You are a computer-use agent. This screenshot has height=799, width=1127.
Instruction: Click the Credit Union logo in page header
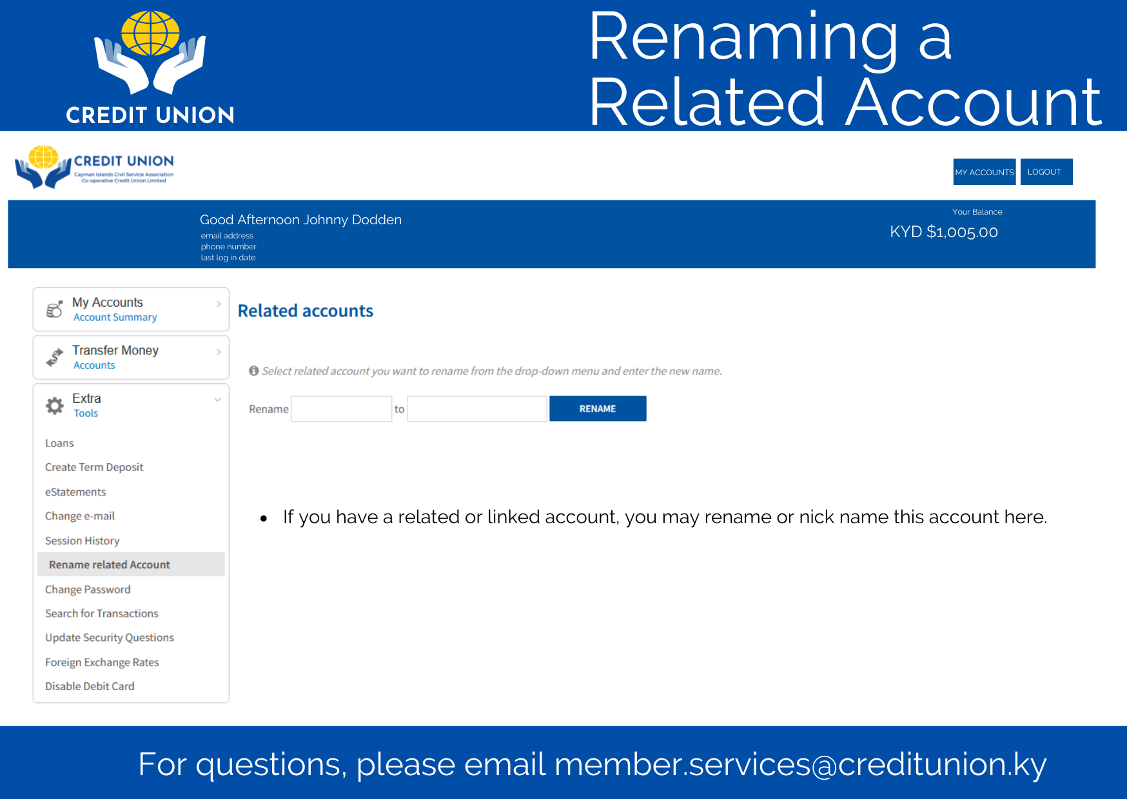95,167
